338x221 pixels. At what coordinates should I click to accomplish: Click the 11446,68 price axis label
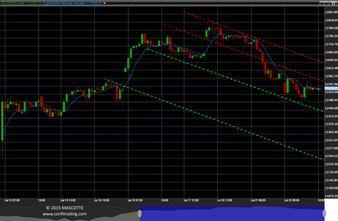pyautogui.click(x=331, y=108)
